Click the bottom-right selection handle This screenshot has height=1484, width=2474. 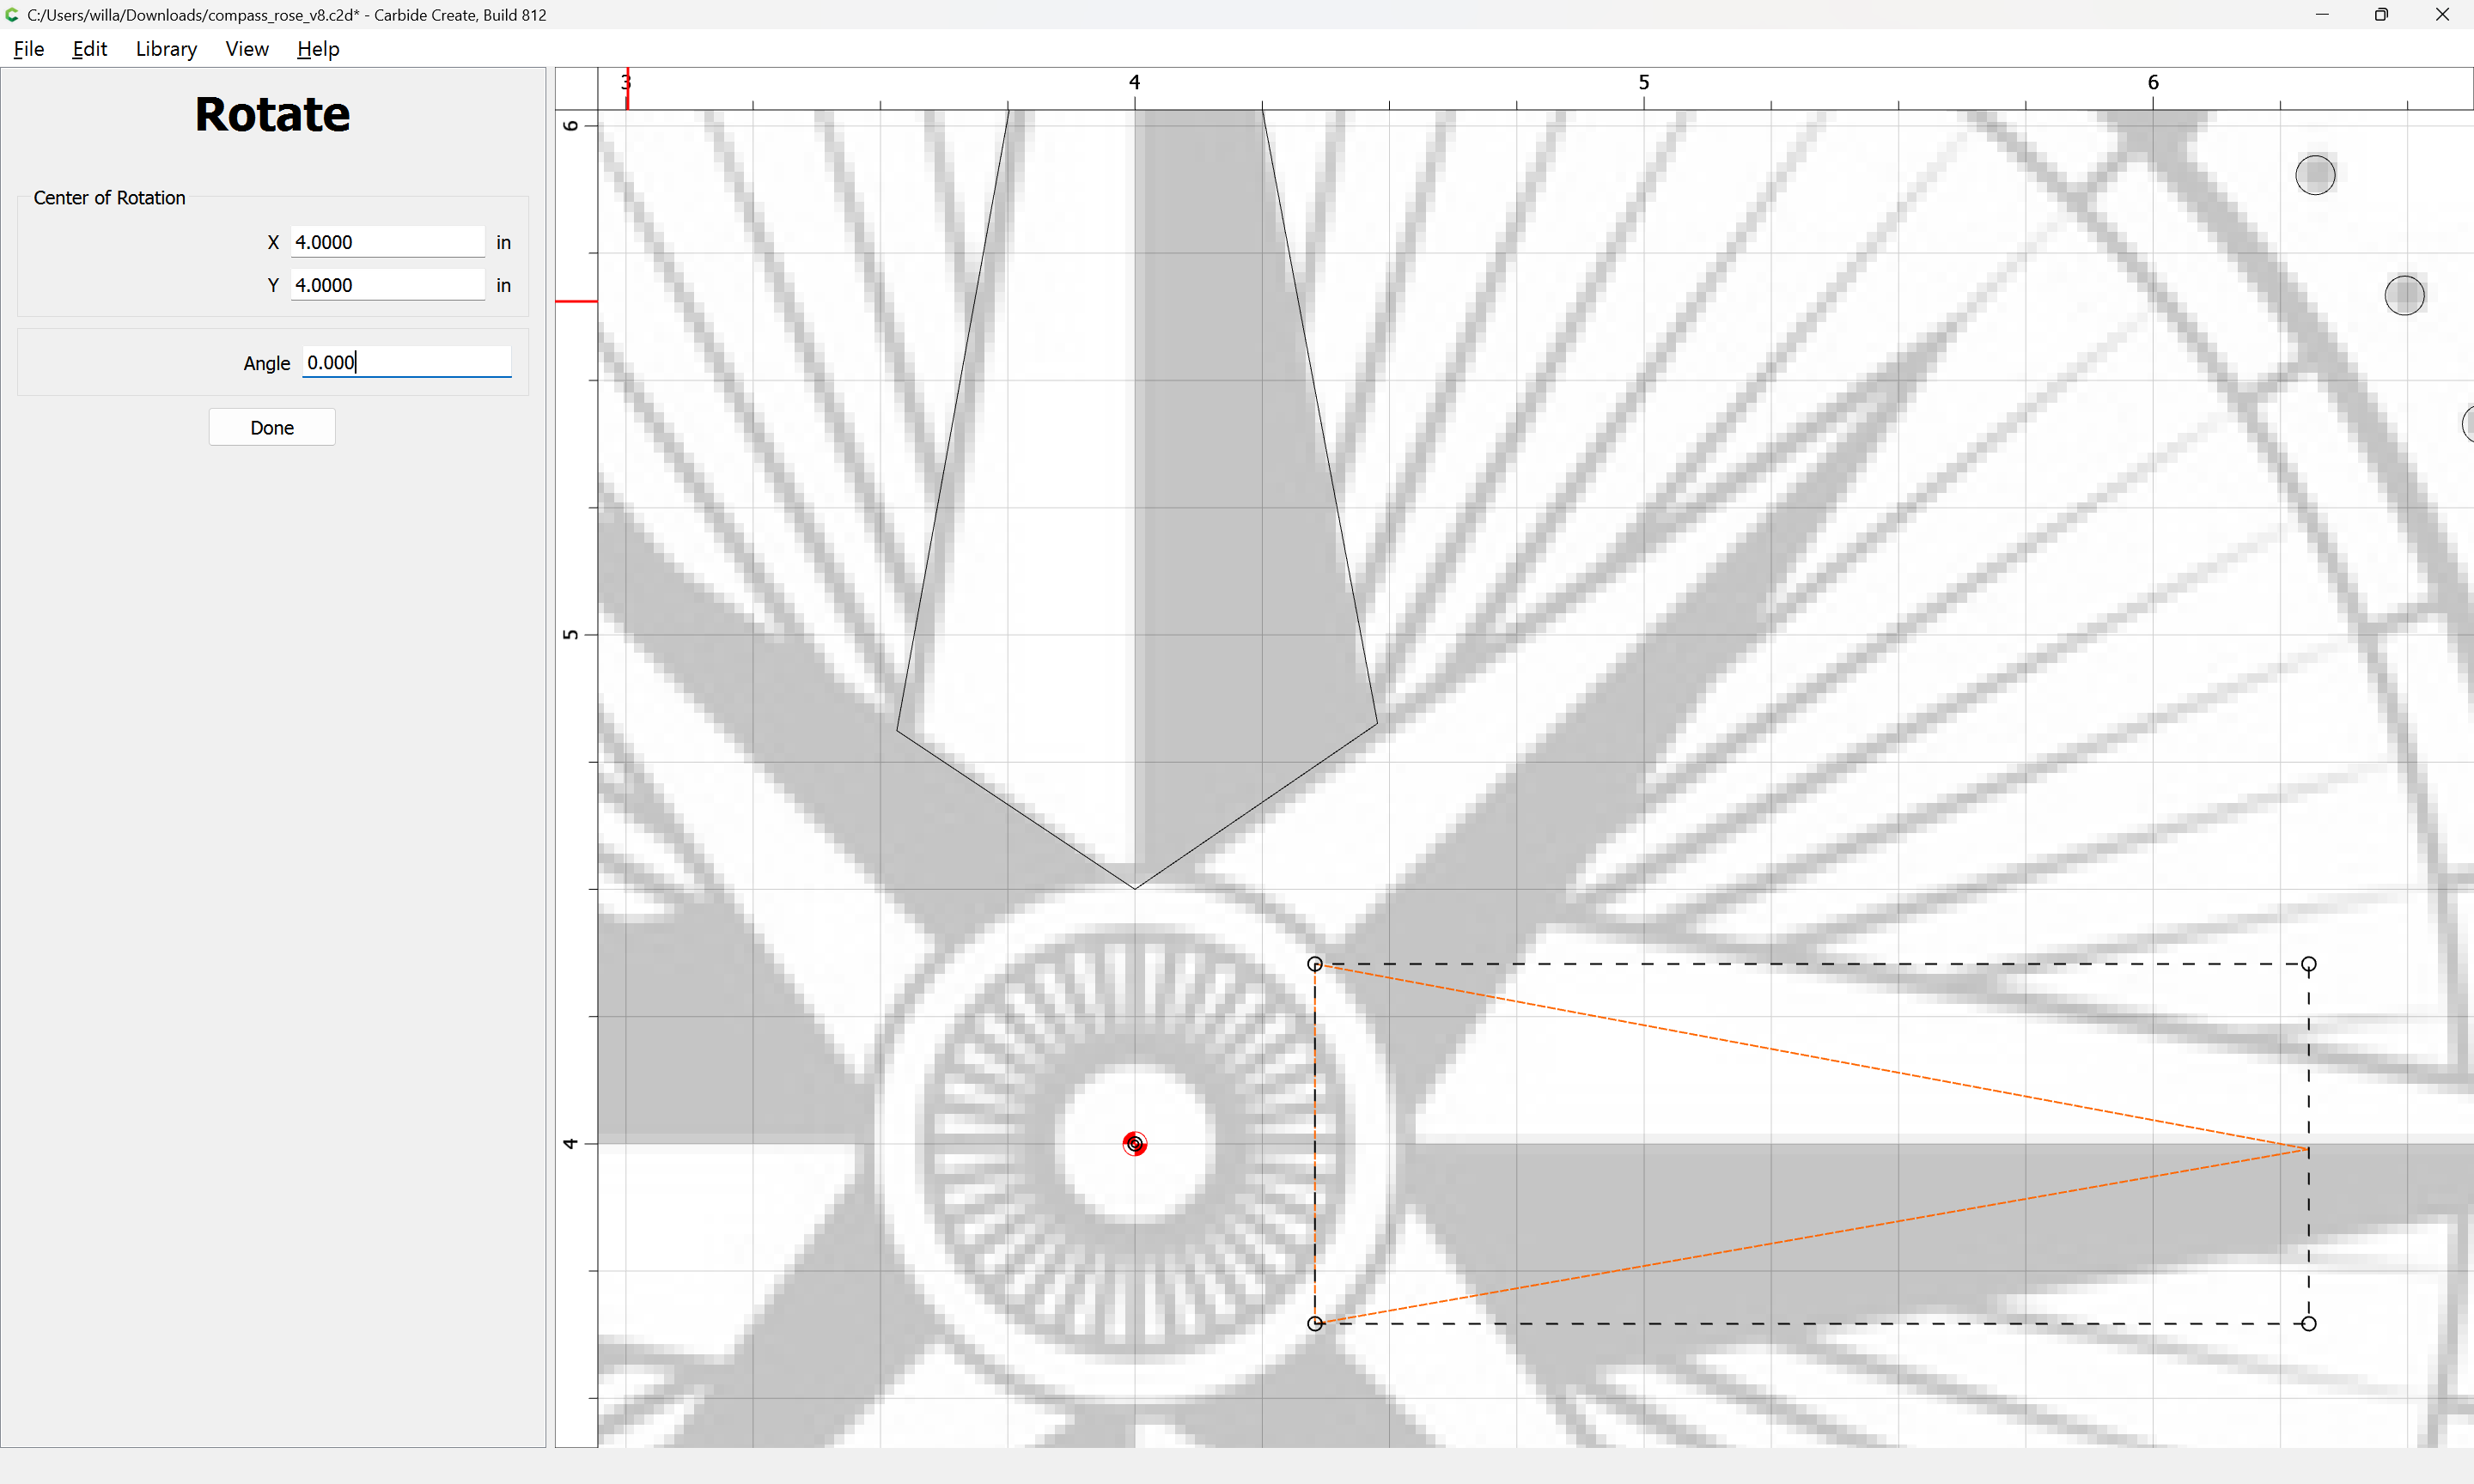coord(2308,1323)
